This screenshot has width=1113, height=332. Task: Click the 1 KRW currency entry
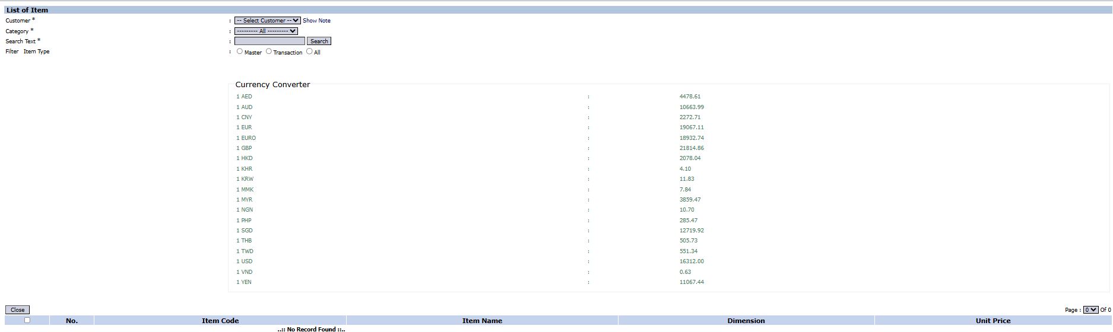245,179
